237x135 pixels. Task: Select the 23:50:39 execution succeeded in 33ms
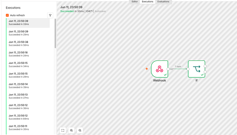28,23
